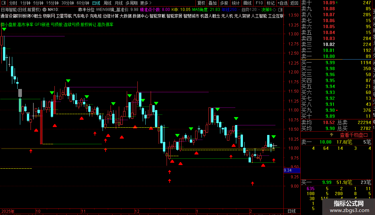The width and height of the screenshot is (375, 215).
Task: Click the MA5角度: 21.83 indicator value
Action: [206, 10]
